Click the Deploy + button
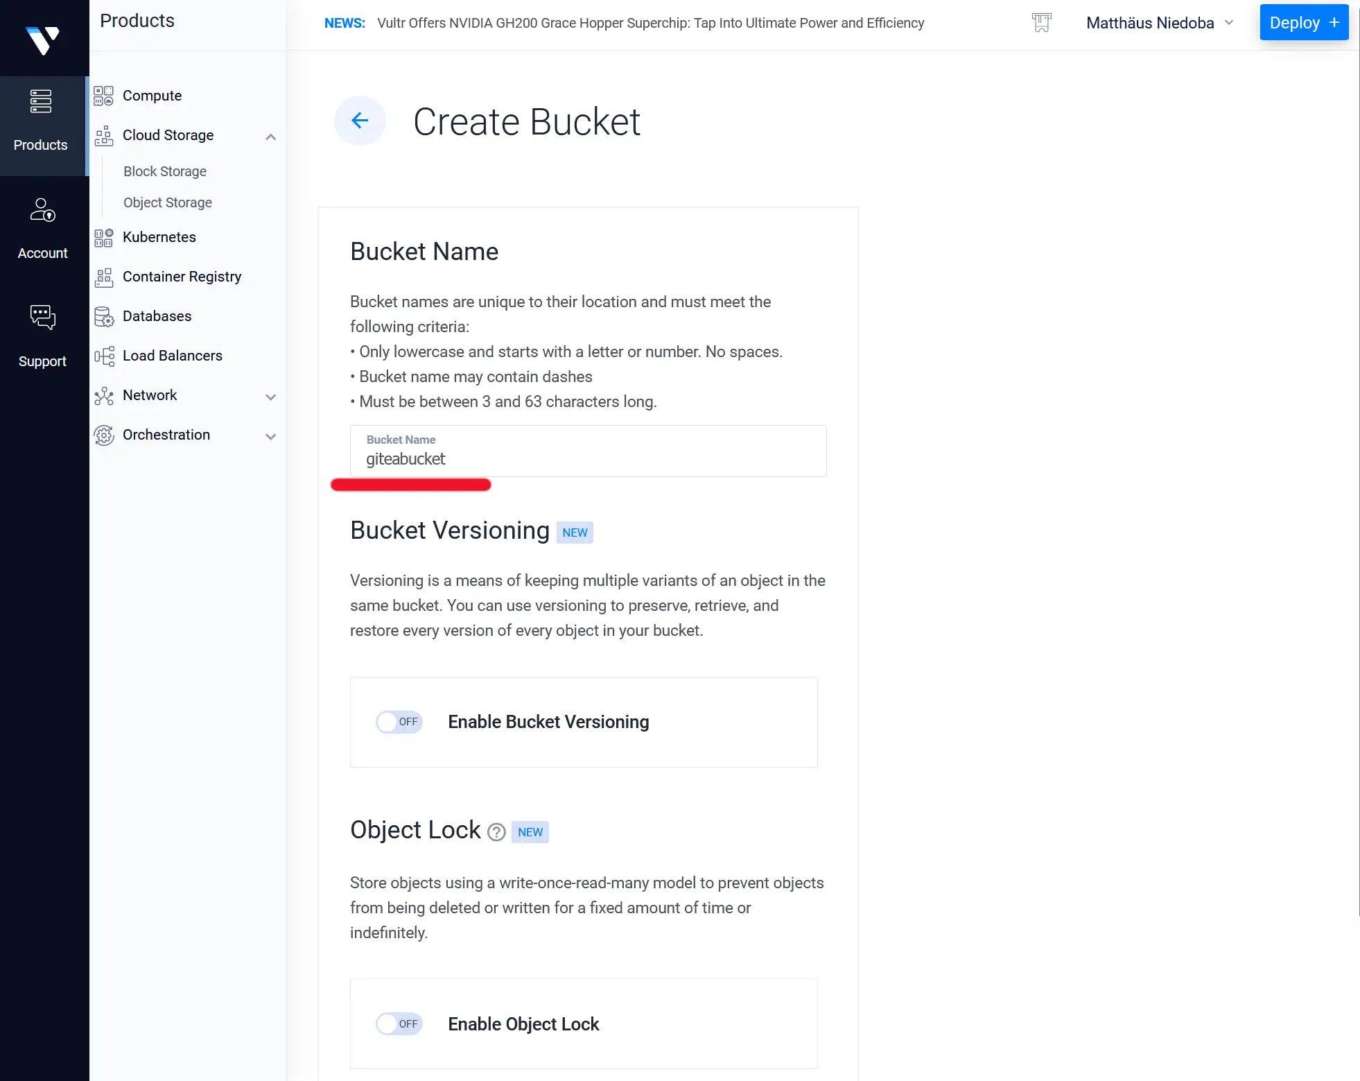This screenshot has width=1360, height=1081. 1303,23
